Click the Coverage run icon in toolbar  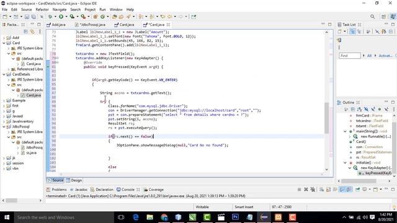pyautogui.click(x=72, y=17)
